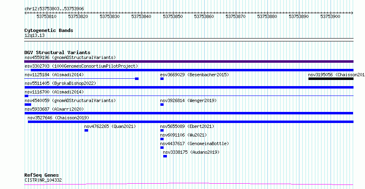Click the small blue block of nsv1125184
Image resolution: width=365 pixels, height=189 pixels.
pyautogui.click(x=137, y=79)
